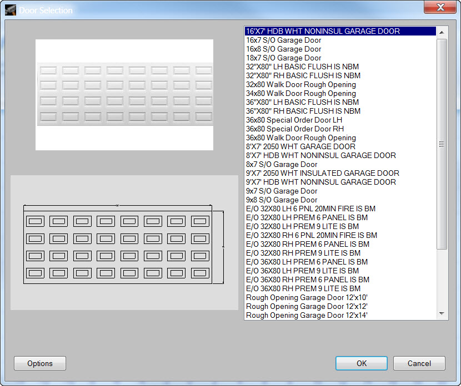Select 36"X80" LH BASIC FLUSH IS NBM
This screenshot has width=461, height=386.
pos(340,102)
